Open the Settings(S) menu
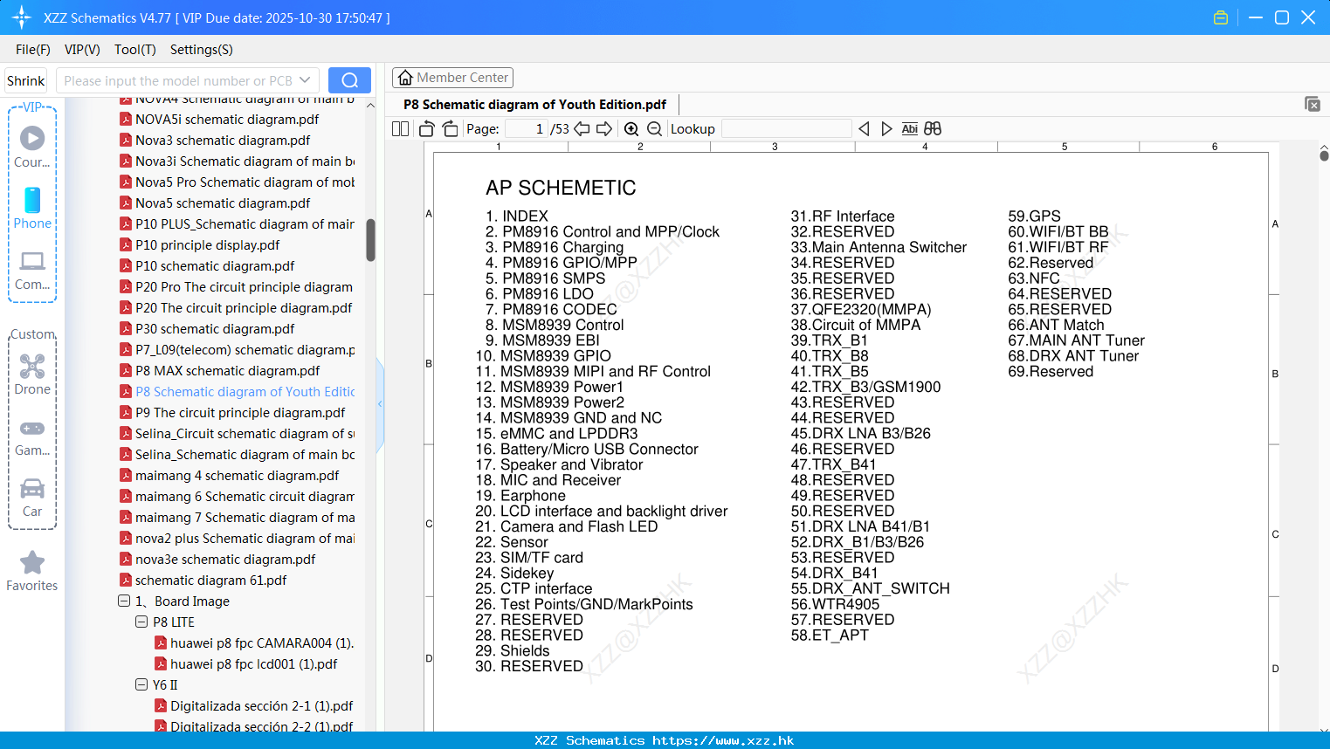Image resolution: width=1330 pixels, height=749 pixels. [x=202, y=50]
